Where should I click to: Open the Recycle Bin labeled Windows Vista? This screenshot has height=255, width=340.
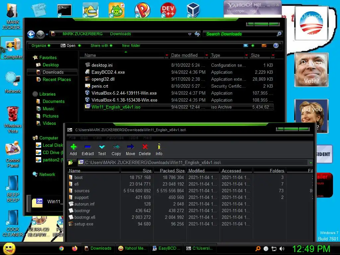(13, 120)
